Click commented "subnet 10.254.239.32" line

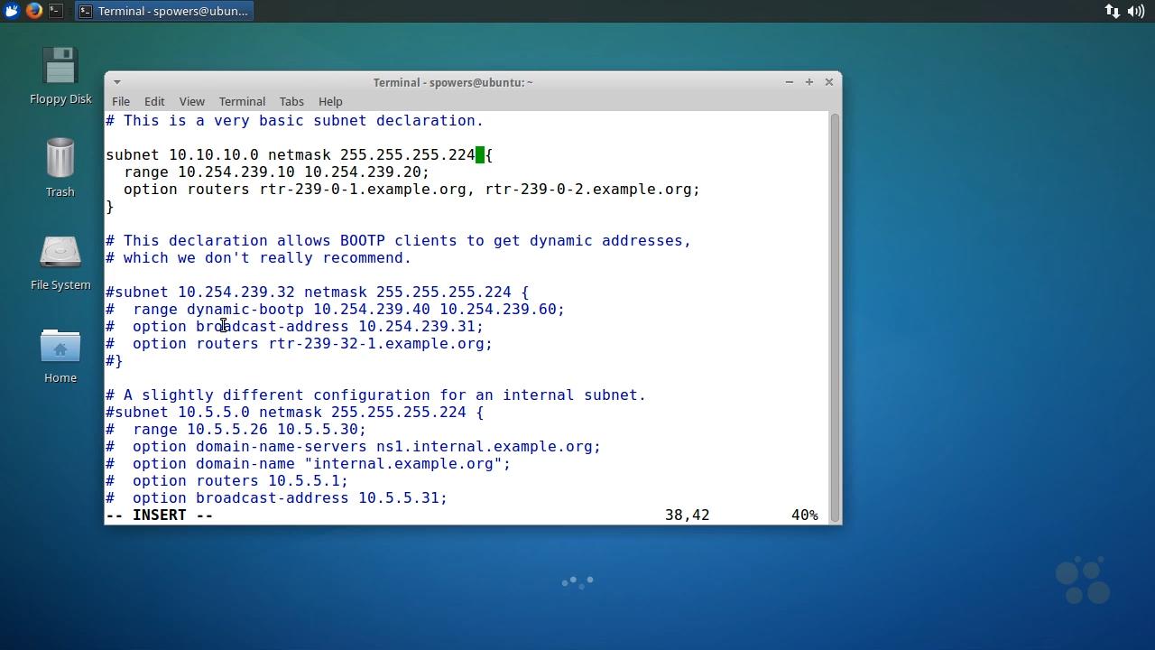(x=318, y=292)
